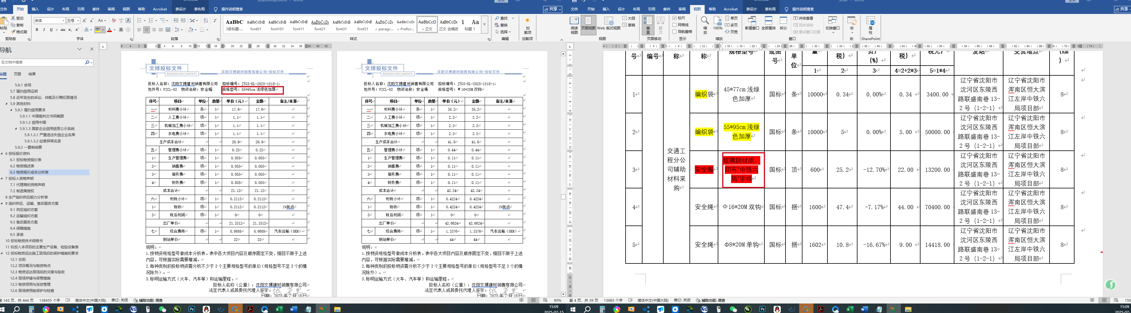Split the document window with 拆分
The image size is (1131, 313).
coord(783,23)
